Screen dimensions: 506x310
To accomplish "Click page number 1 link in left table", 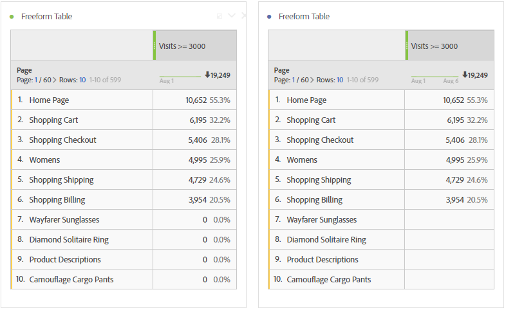I will click(36, 80).
